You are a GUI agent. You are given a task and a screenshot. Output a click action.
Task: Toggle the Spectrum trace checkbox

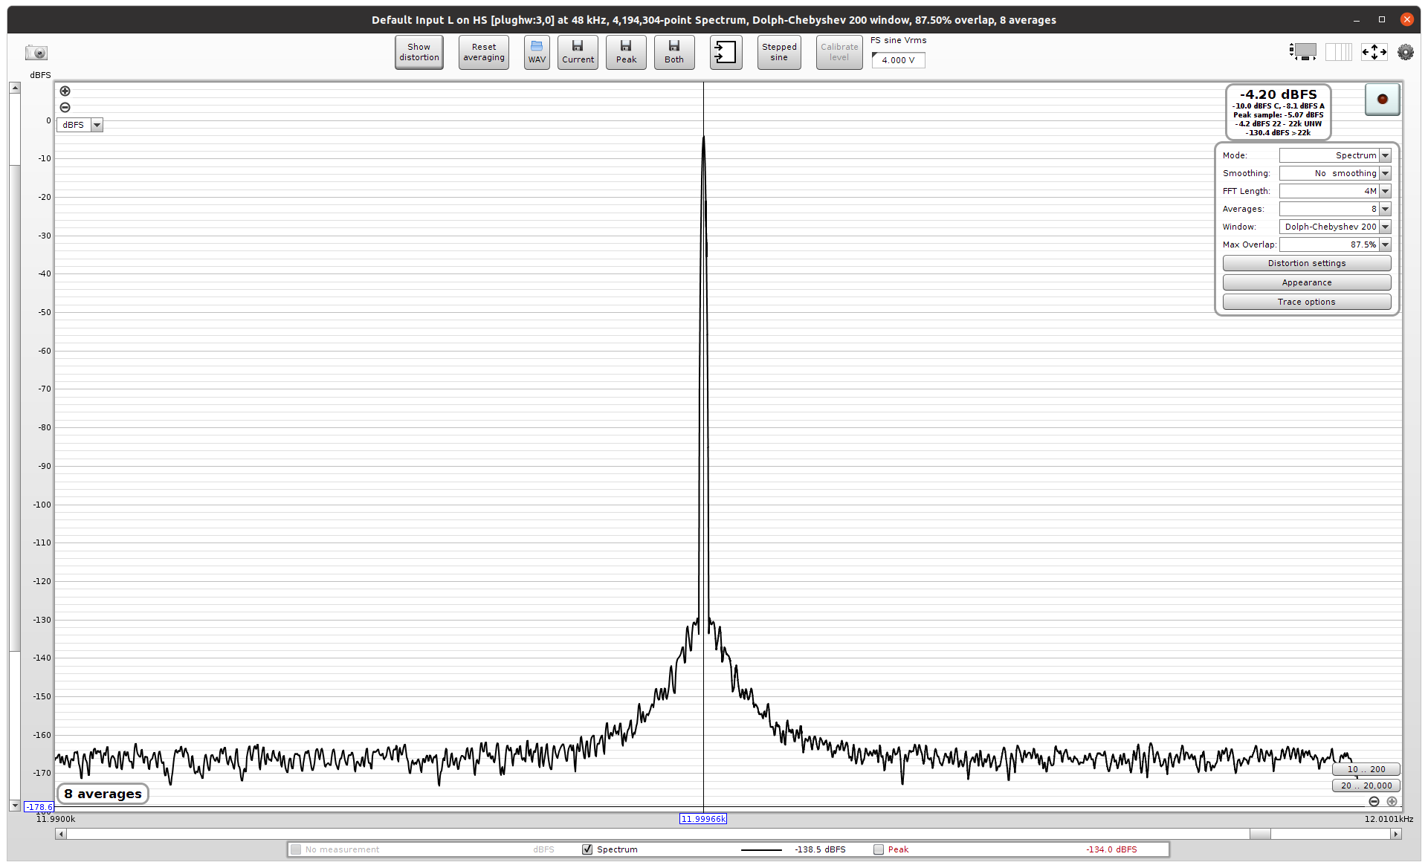point(587,849)
